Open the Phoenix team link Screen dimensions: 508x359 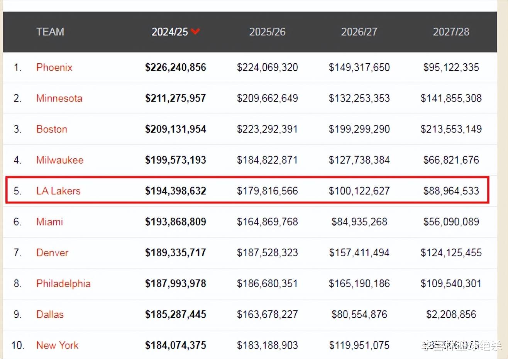pyautogui.click(x=54, y=67)
